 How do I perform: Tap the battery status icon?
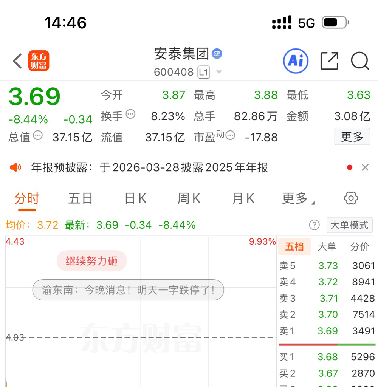tap(335, 22)
